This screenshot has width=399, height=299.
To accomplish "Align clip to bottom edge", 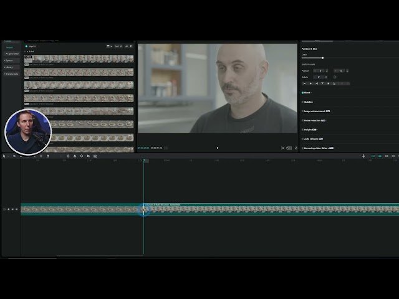I will (334, 83).
